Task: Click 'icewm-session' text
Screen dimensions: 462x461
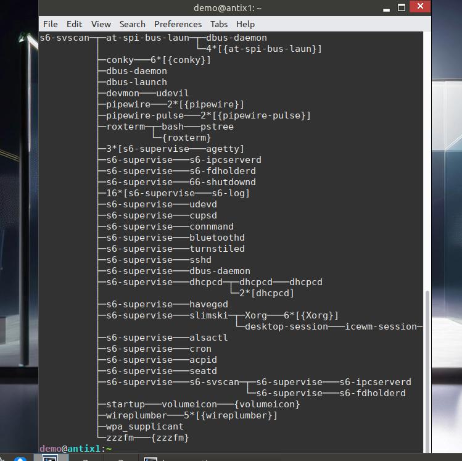Action: click(381, 326)
